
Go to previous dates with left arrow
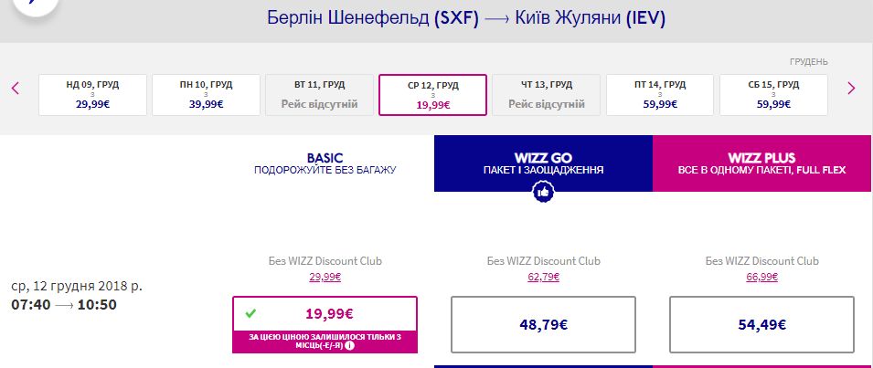tap(16, 89)
